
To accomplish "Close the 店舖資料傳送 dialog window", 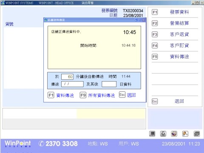I will [x=144, y=20].
